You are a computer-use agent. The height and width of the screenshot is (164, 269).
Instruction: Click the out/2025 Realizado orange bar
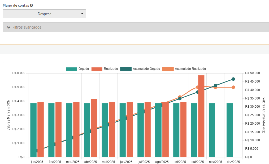click(201, 116)
